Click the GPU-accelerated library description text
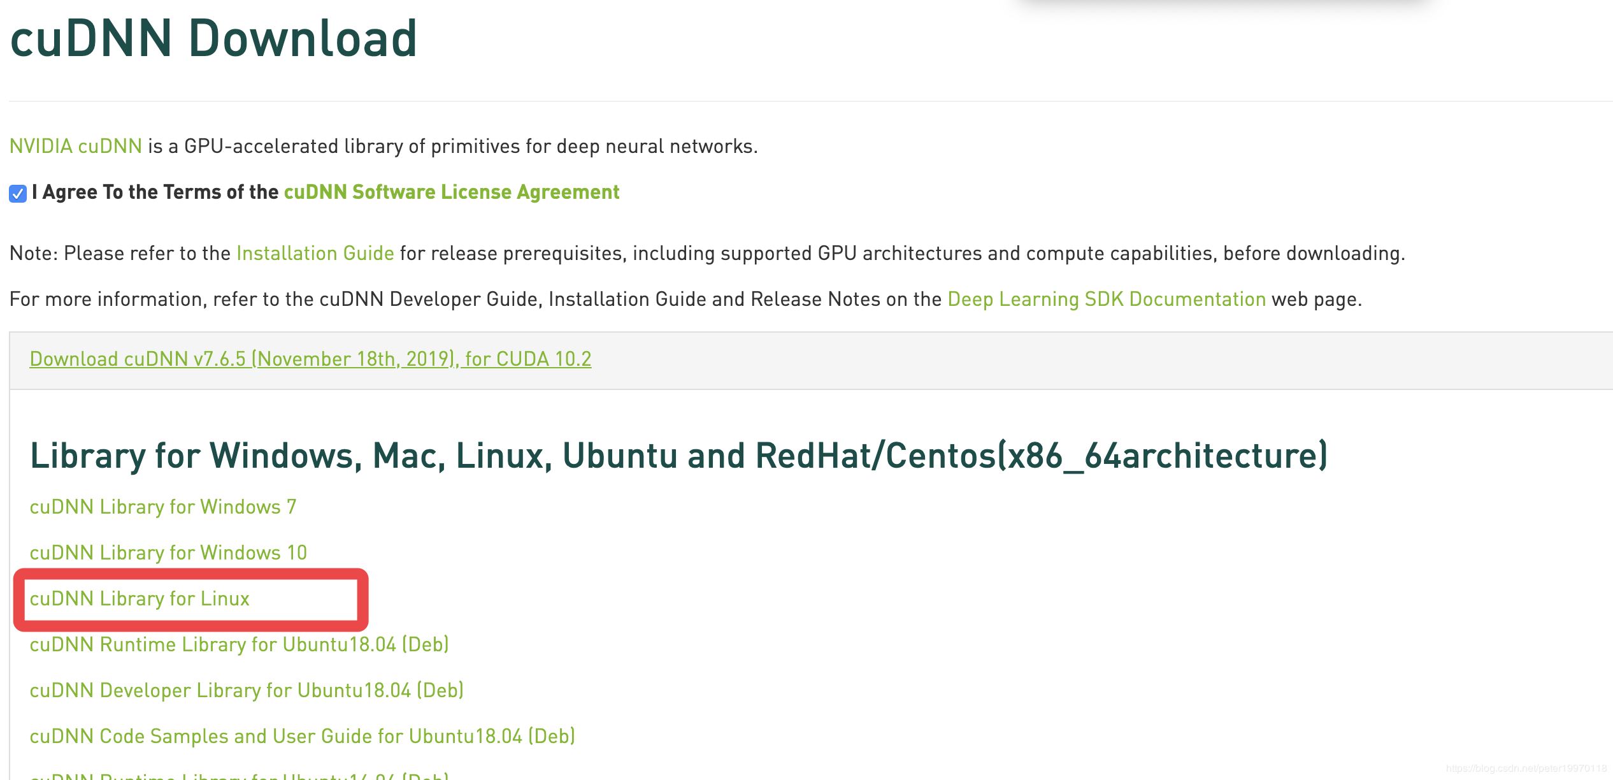Viewport: 1613px width, 780px height. click(452, 147)
